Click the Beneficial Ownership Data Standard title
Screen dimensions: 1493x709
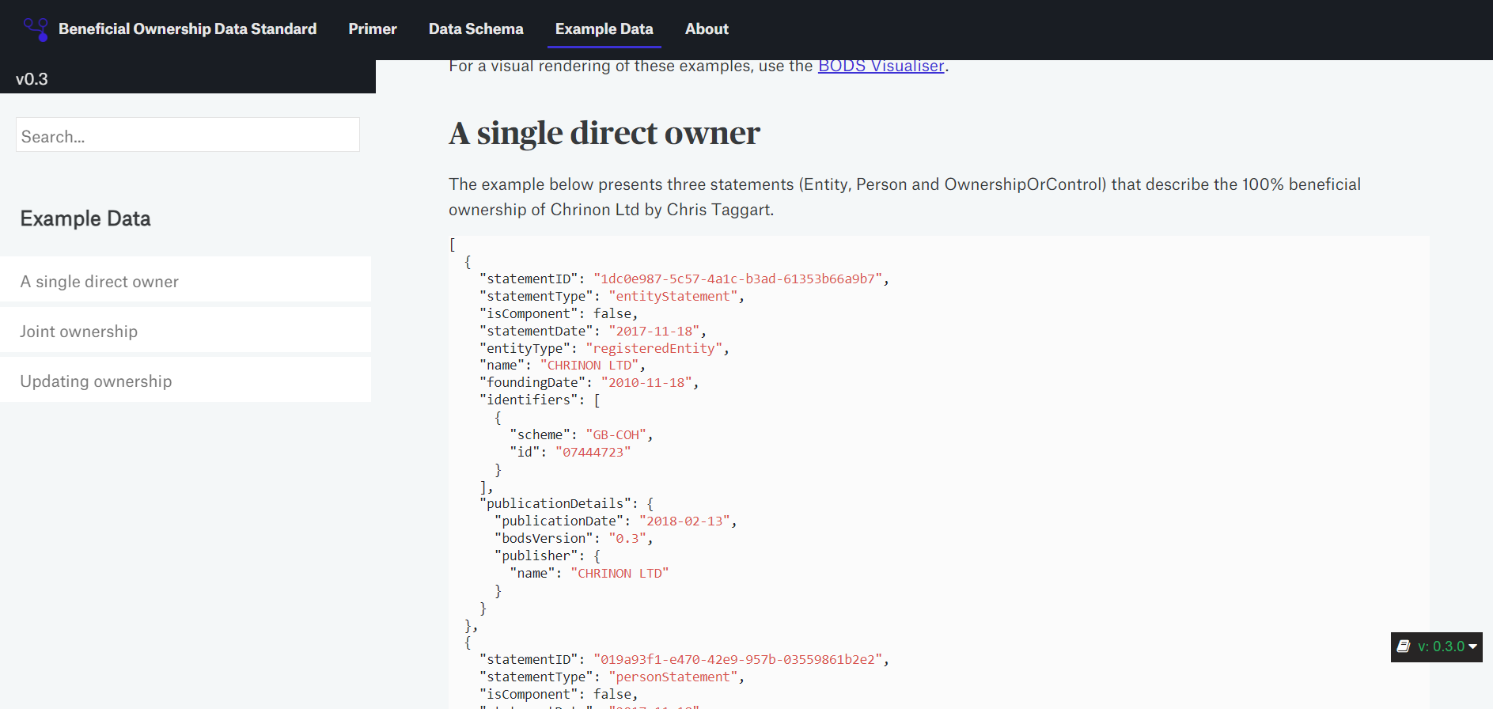click(x=188, y=29)
